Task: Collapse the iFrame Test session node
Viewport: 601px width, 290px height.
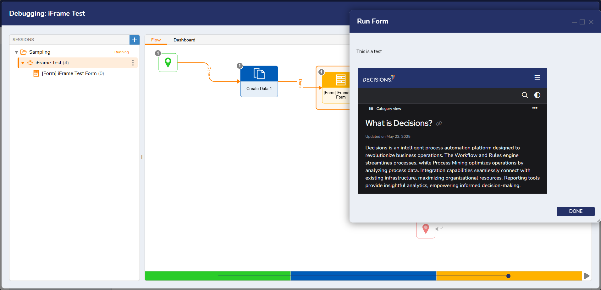Action: (23, 63)
